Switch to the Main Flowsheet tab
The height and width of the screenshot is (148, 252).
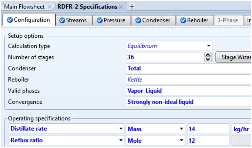point(24,7)
